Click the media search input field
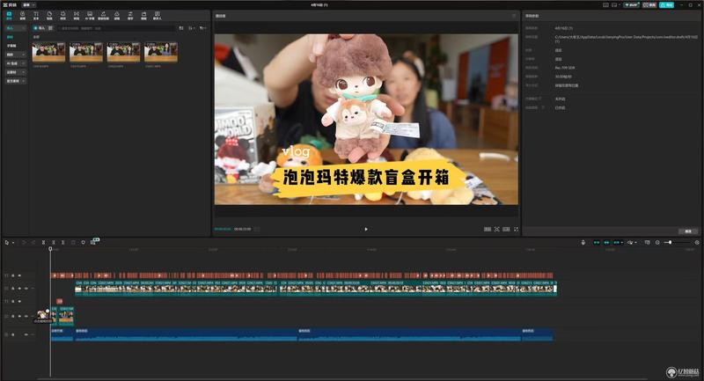The height and width of the screenshot is (381, 704). coord(116,28)
